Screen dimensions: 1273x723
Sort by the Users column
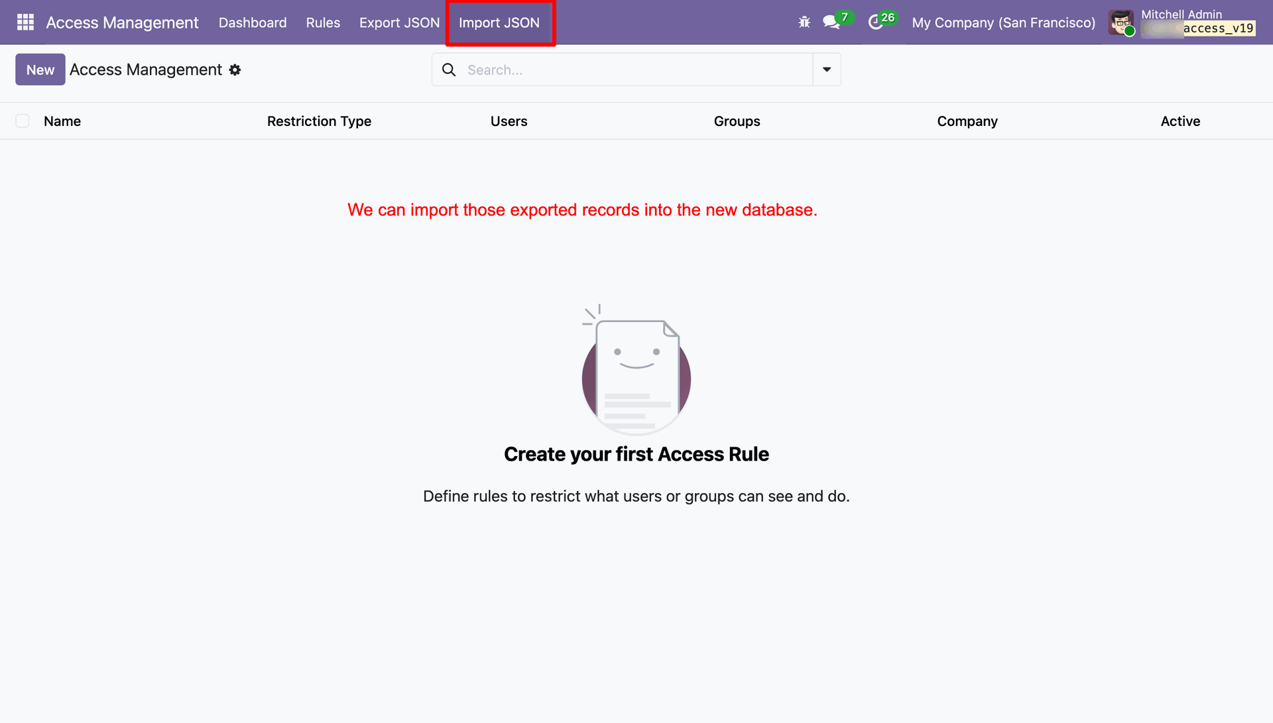point(509,121)
